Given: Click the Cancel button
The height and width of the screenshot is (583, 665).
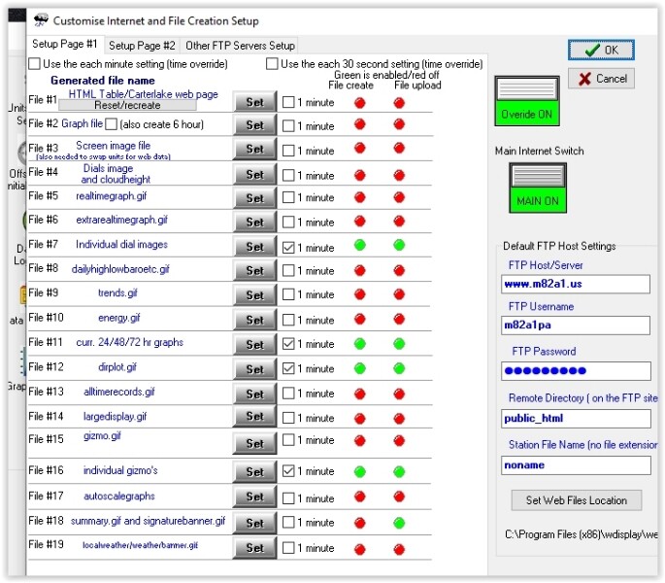Looking at the screenshot, I should [x=601, y=79].
